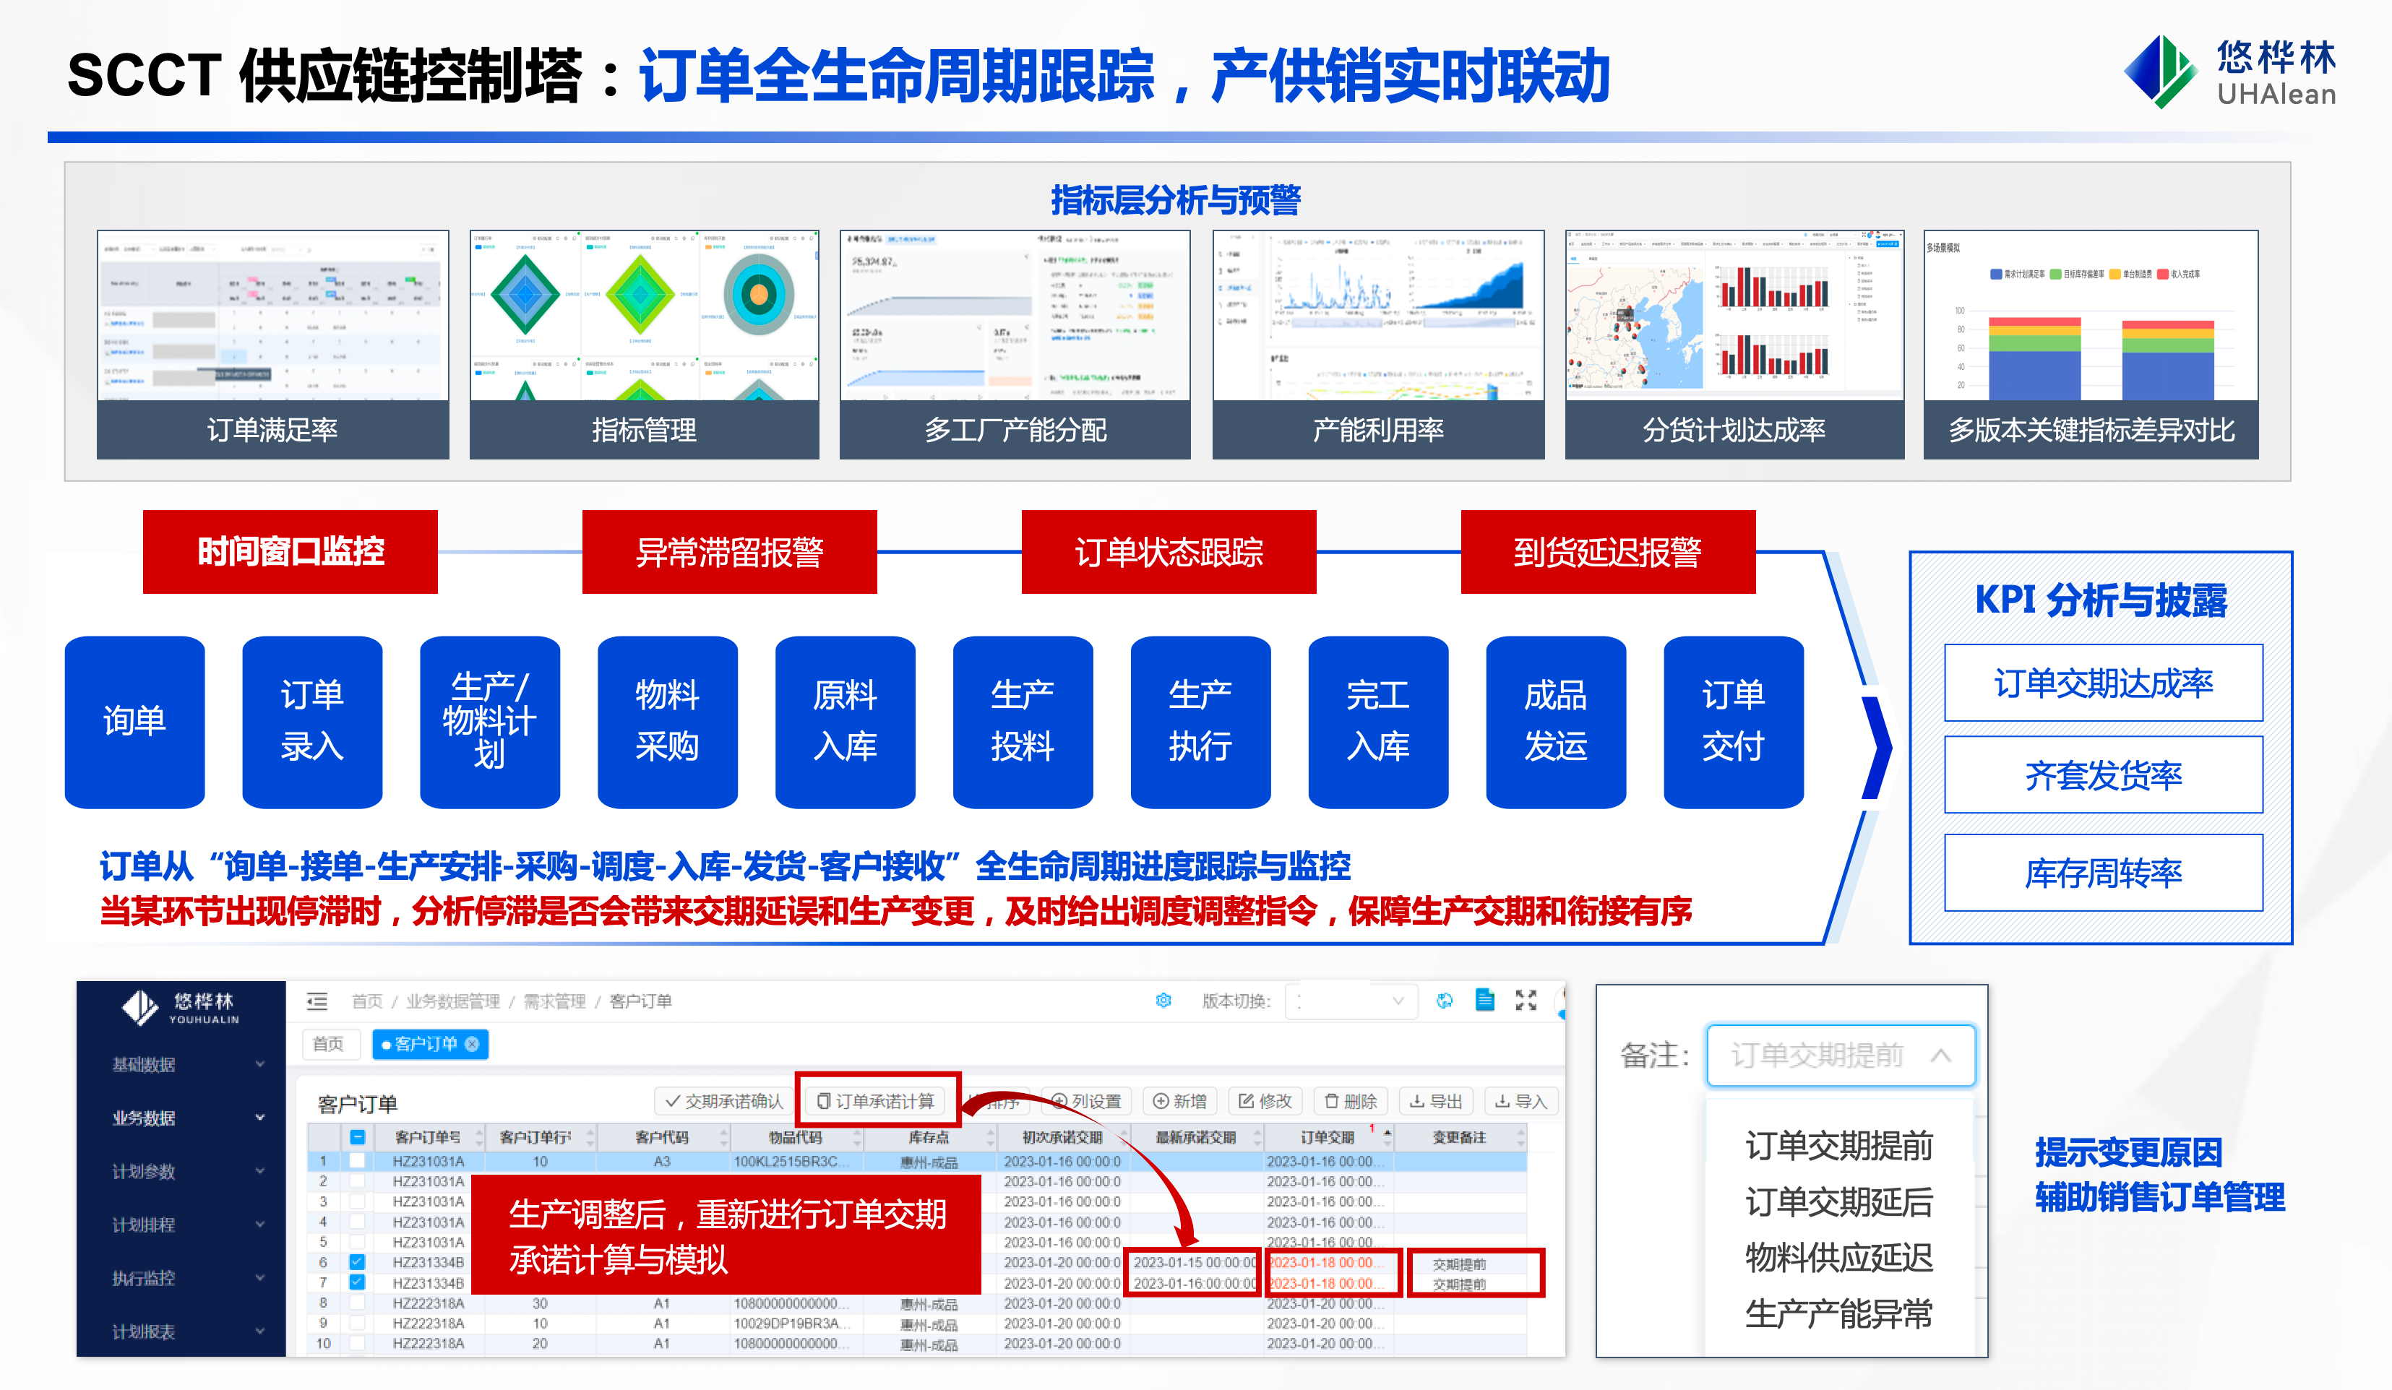Click the 导出 export button
The image size is (2392, 1390).
click(x=1435, y=1100)
